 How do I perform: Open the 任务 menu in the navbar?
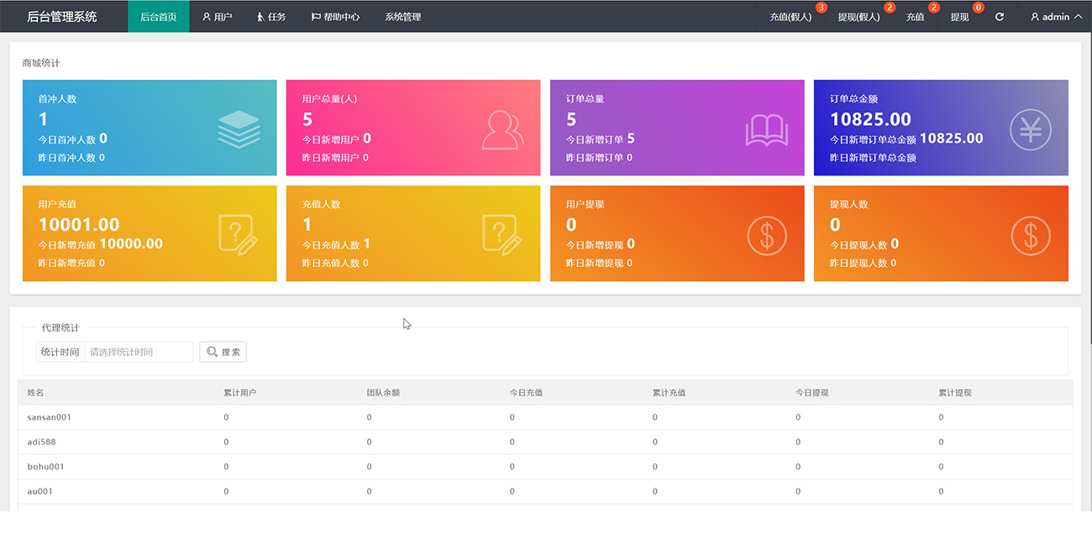[x=271, y=17]
